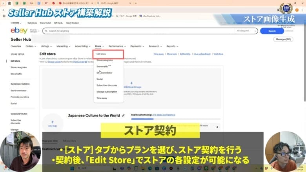
Task: Open Brand Outlet link
Action: click(45, 23)
